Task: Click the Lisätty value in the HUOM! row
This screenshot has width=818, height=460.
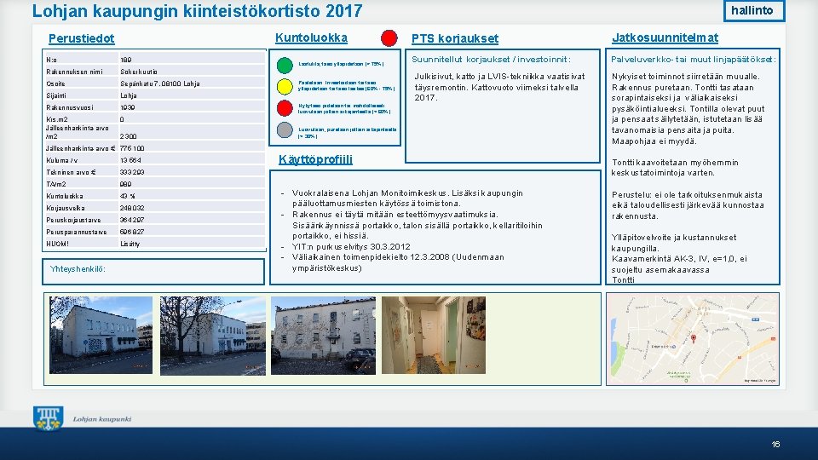Action: tap(130, 244)
